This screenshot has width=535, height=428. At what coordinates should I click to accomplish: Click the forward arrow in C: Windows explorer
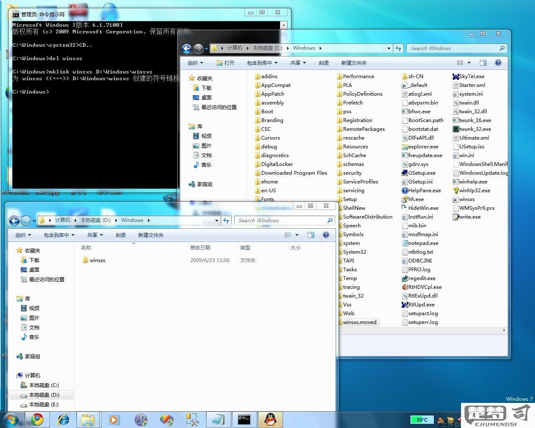(198, 48)
